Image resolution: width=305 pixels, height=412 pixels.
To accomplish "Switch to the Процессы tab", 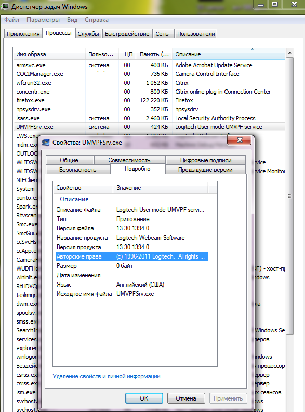I will (59, 33).
